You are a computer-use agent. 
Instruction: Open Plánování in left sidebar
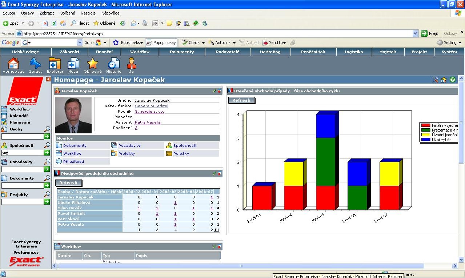click(x=20, y=122)
